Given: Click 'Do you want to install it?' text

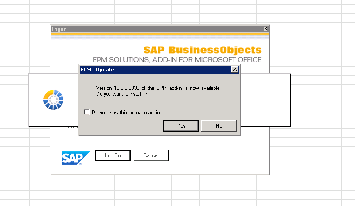Looking at the screenshot, I should tap(121, 94).
